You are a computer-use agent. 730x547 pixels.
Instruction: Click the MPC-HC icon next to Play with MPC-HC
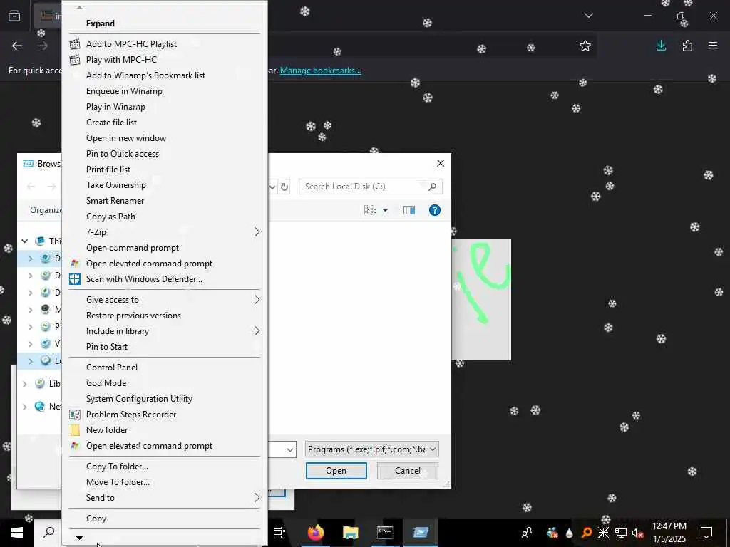pyautogui.click(x=74, y=60)
